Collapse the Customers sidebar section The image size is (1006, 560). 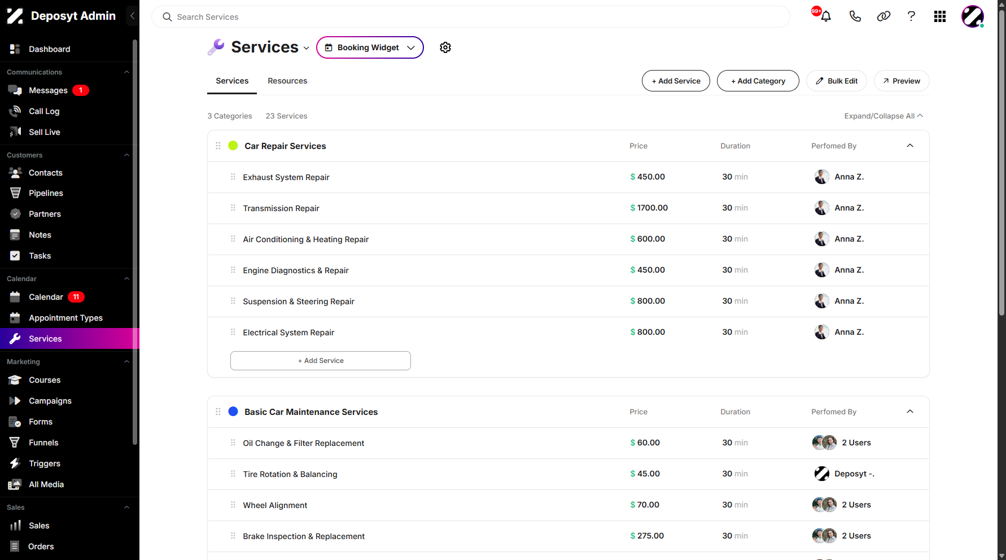(126, 155)
